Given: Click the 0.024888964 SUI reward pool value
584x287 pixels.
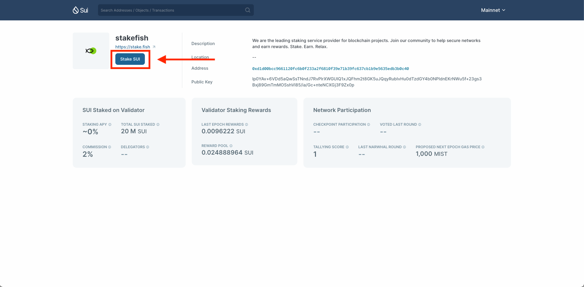Looking at the screenshot, I should (227, 152).
